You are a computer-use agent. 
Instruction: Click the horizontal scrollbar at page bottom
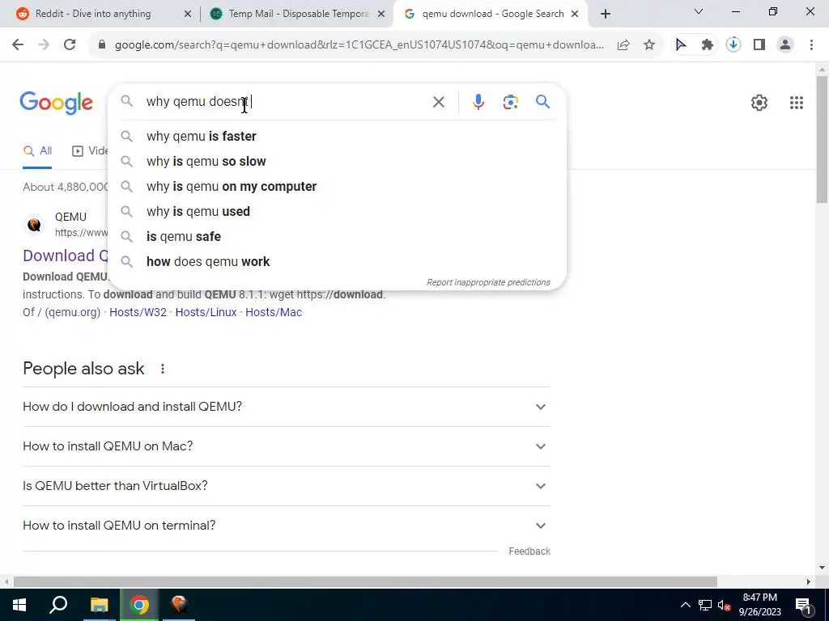pos(365,581)
